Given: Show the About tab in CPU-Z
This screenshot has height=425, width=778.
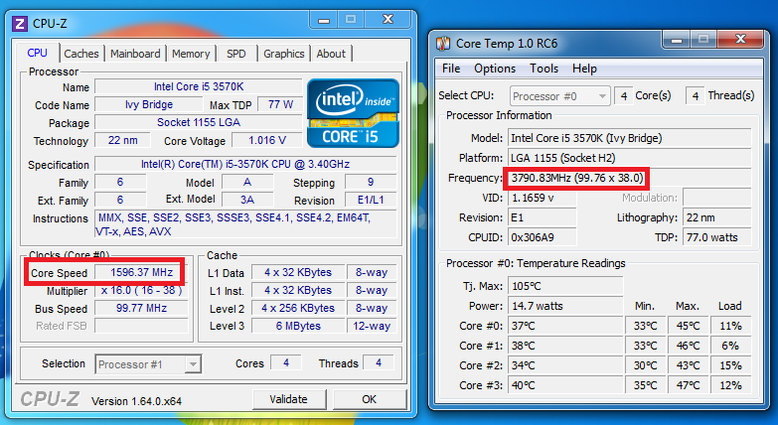Looking at the screenshot, I should click(x=331, y=54).
